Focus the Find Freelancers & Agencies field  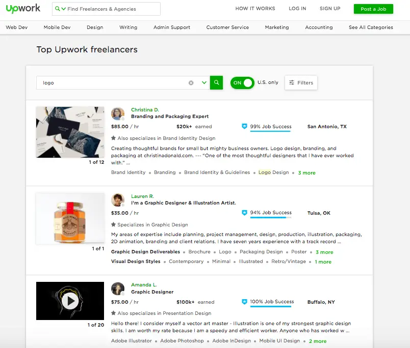coord(106,9)
